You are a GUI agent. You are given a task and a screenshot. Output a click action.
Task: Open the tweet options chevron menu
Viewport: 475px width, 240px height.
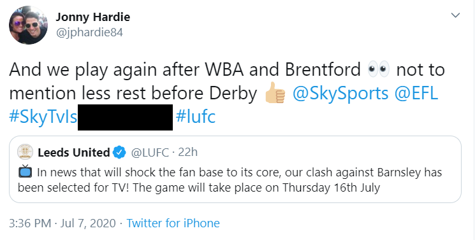coord(455,15)
